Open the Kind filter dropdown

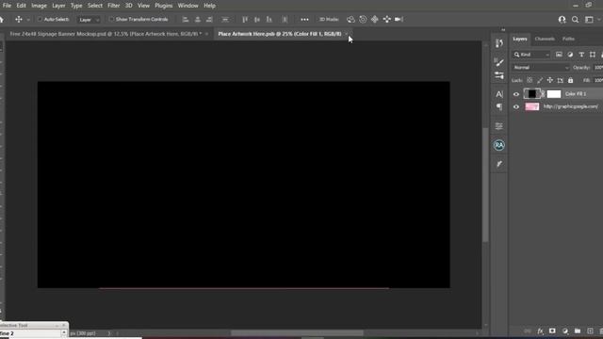coord(531,55)
